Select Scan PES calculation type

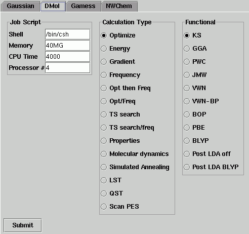tap(120, 207)
